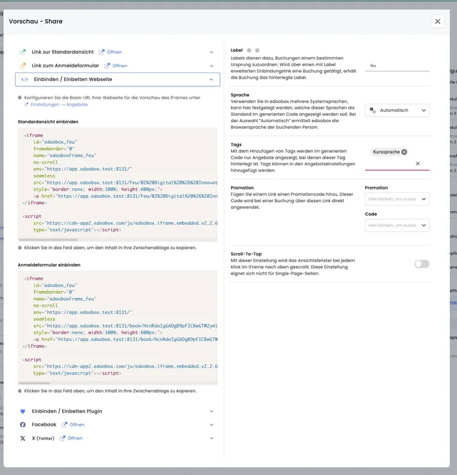The width and height of the screenshot is (457, 475).
Task: Click the orange Link zum Anmeldeformular icon
Action: [23, 66]
